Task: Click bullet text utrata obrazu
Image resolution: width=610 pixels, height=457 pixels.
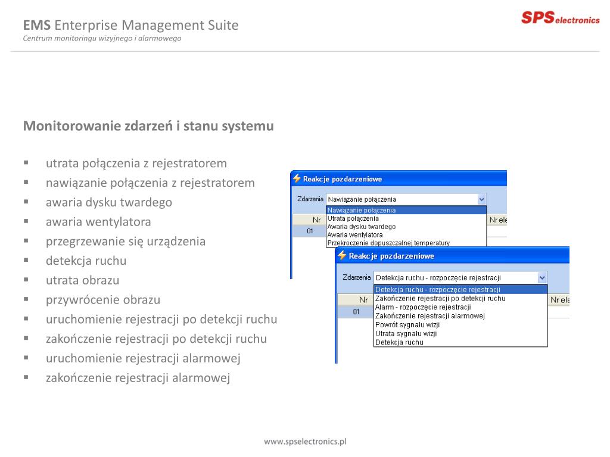Action: (x=82, y=280)
